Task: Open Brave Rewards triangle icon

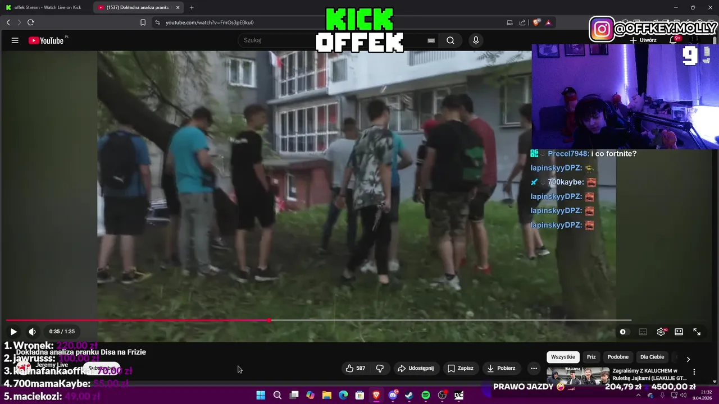Action: coord(548,22)
